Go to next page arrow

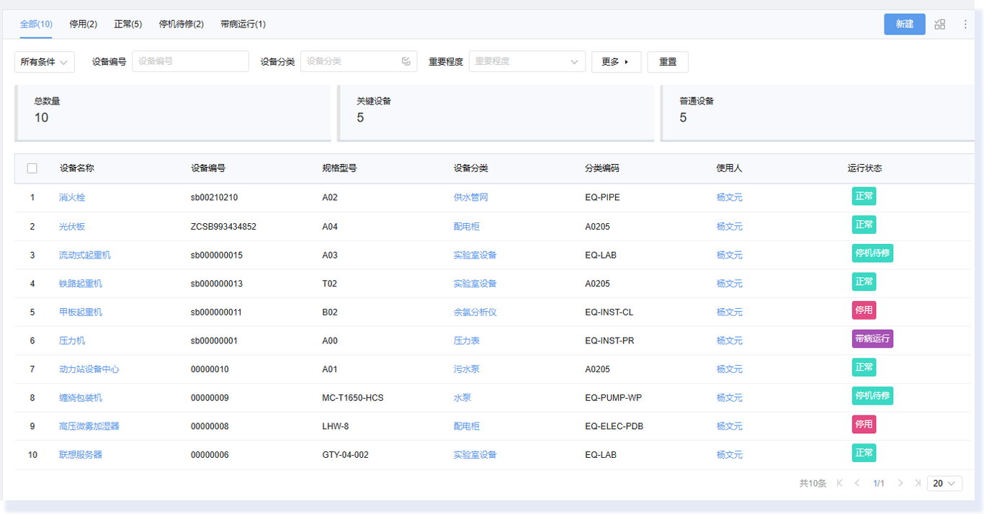coord(900,483)
